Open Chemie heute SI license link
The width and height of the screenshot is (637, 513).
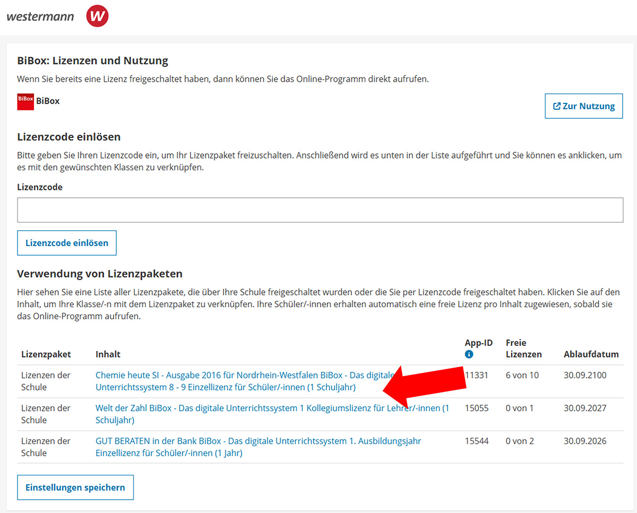245,381
